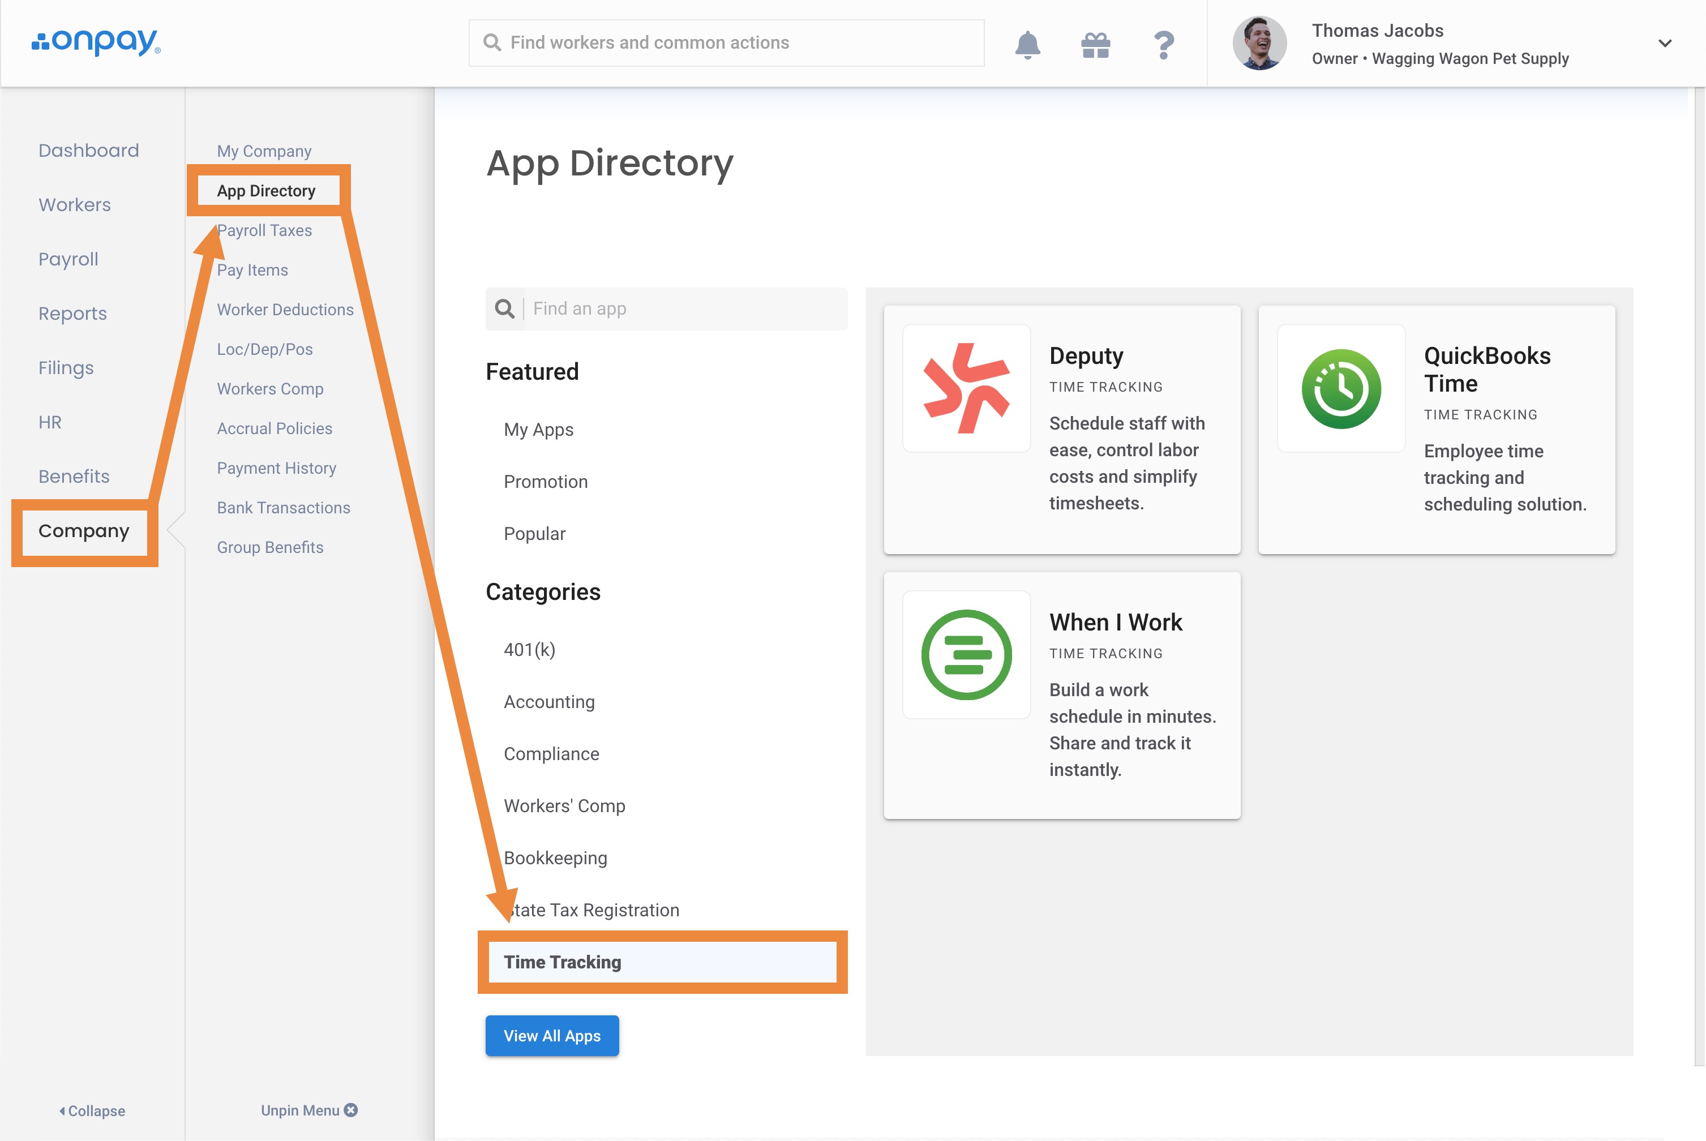
Task: Click Thomas Jacobs profile photo
Action: tap(1259, 43)
